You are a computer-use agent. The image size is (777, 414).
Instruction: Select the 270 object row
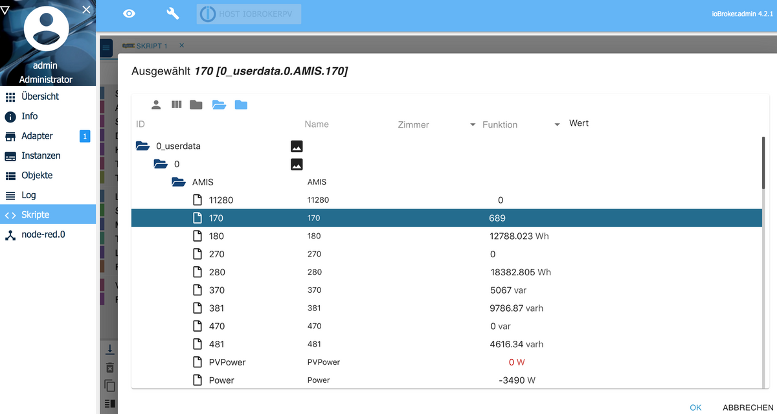pos(447,255)
